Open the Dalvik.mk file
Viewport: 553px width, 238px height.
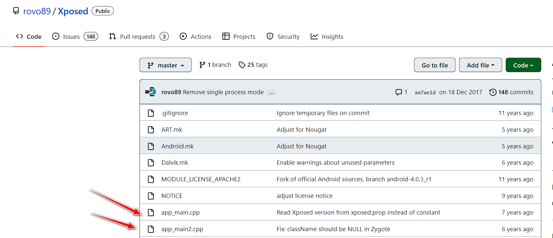[174, 163]
